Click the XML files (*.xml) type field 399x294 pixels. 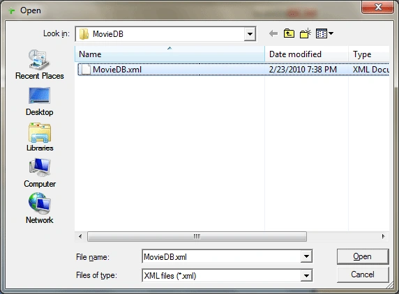221,276
